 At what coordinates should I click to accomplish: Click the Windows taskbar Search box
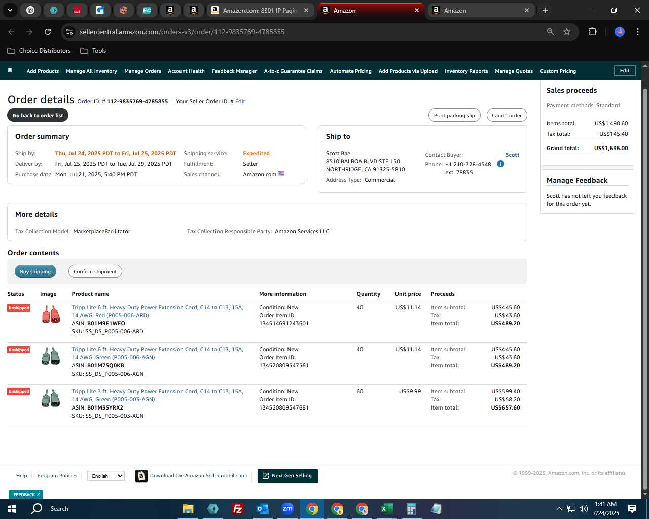(59, 508)
